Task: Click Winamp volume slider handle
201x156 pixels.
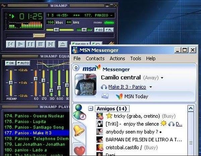Action: 56,30
